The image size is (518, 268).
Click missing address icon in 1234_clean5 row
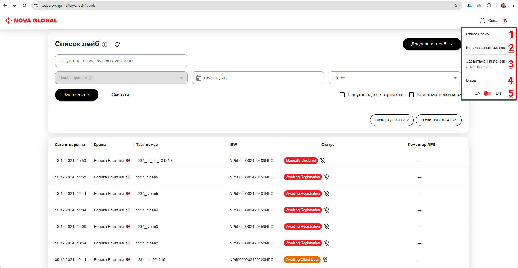pyautogui.click(x=326, y=194)
